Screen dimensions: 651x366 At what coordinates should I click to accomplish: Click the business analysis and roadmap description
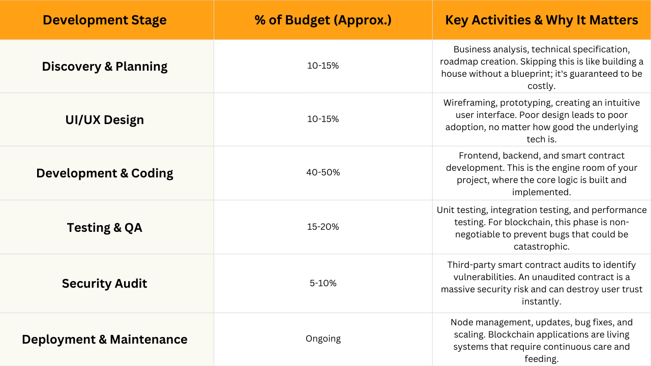click(x=542, y=68)
